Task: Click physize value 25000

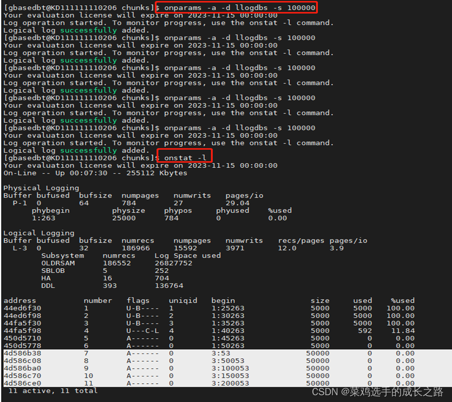Action: click(x=124, y=218)
